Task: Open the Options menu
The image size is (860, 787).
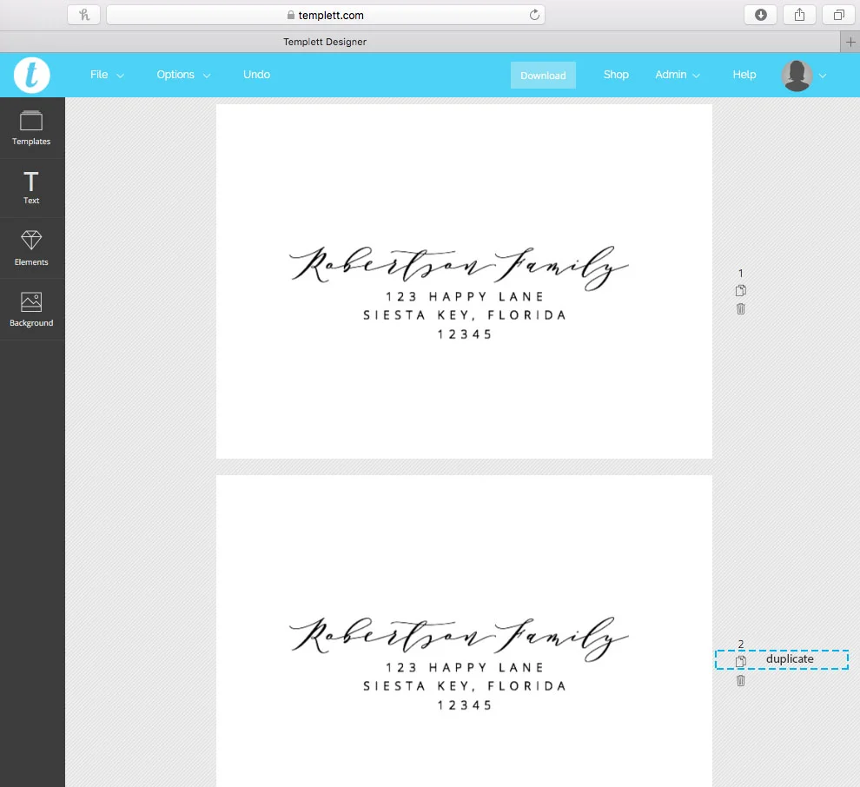Action: pos(183,75)
